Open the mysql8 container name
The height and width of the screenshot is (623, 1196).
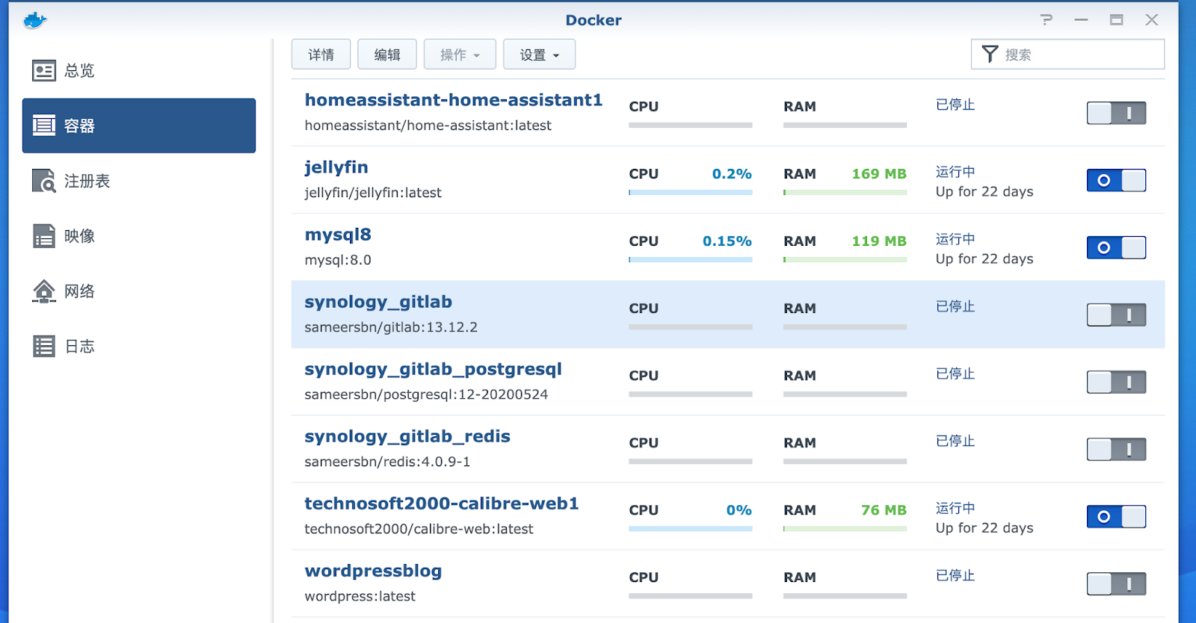[x=338, y=235]
